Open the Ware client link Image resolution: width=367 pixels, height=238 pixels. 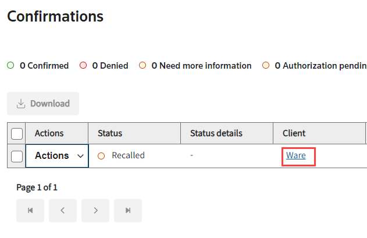tap(296, 155)
